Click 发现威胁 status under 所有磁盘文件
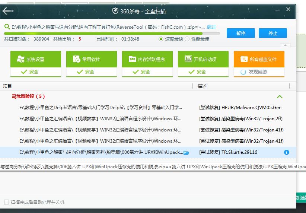Image resolution: width=306 pixels, height=213 pixels. point(258,72)
